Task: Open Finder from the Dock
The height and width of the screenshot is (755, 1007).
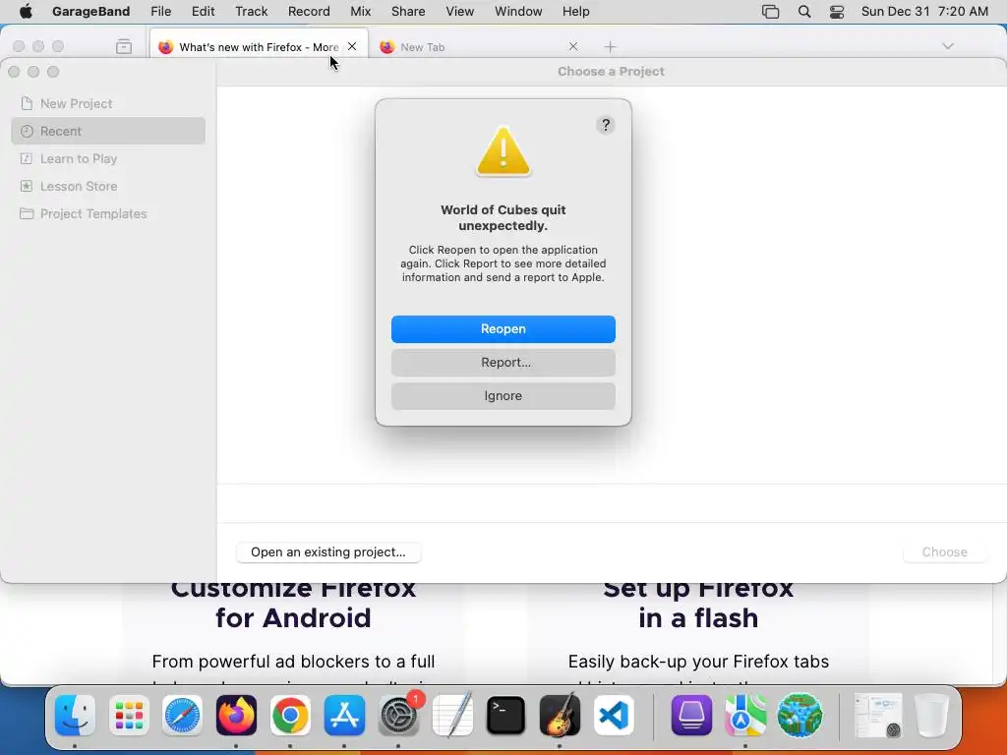Action: [75, 715]
